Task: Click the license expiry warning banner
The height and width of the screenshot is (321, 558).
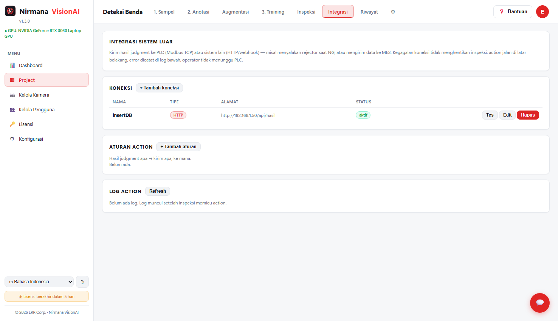Action: (x=46, y=296)
